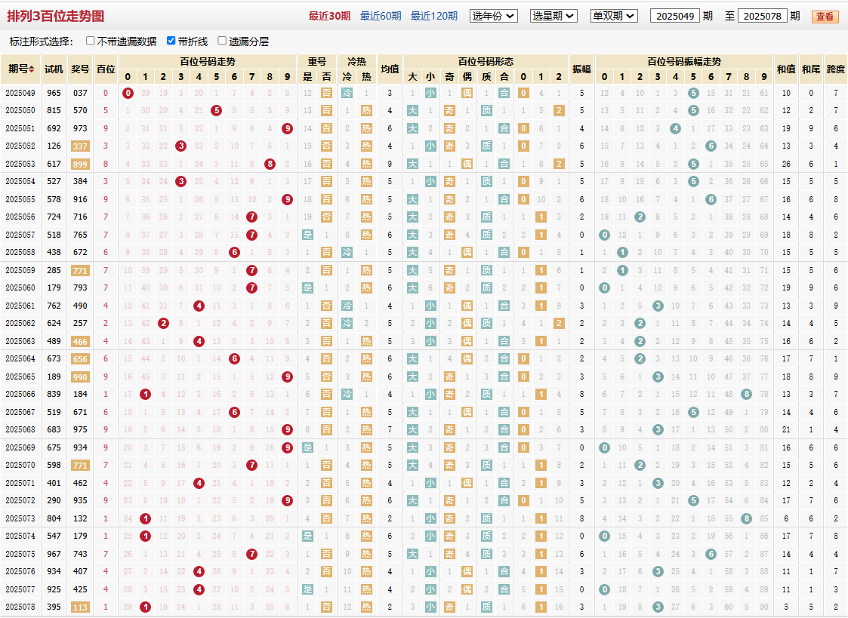Screen dimensions: 848x618
Task: Click period number 2025070
Action: pos(20,465)
